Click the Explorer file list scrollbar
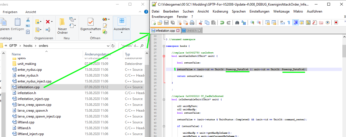Screen dimensions: 346x137 (147, 95)
